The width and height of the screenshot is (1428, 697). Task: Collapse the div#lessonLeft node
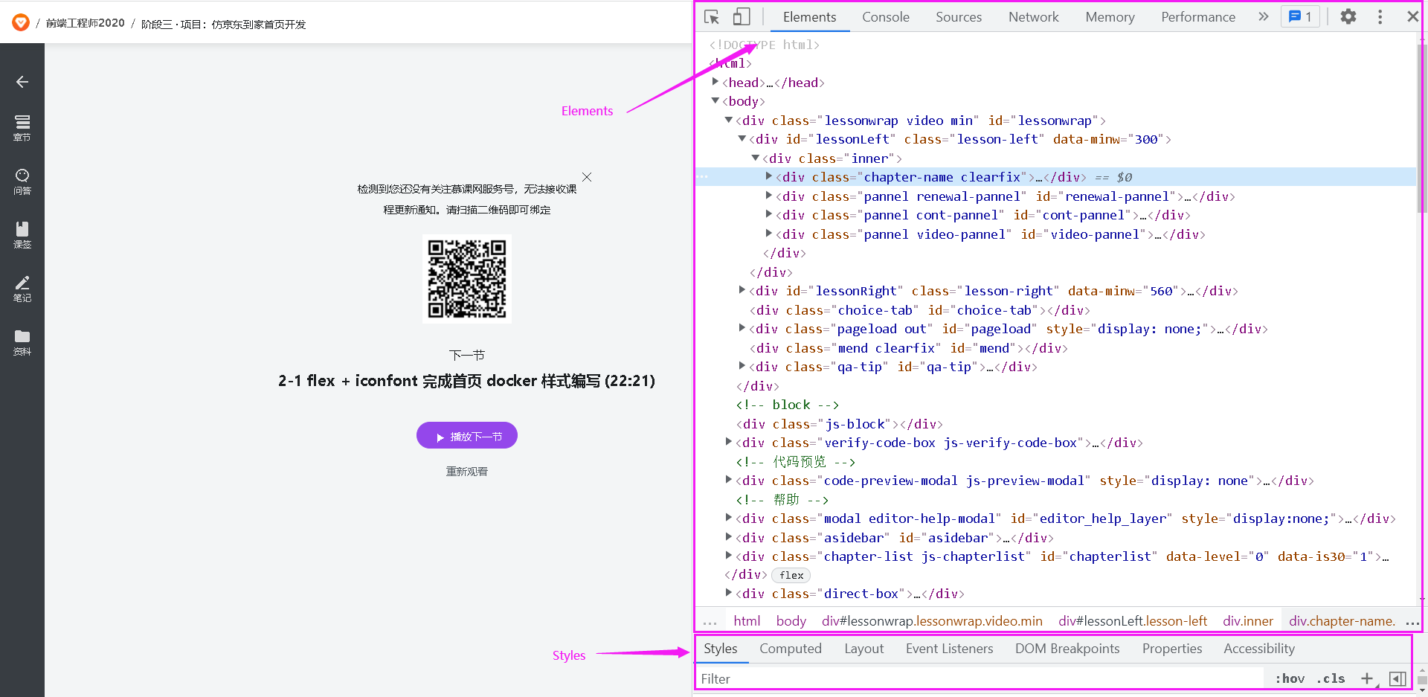pos(742,138)
